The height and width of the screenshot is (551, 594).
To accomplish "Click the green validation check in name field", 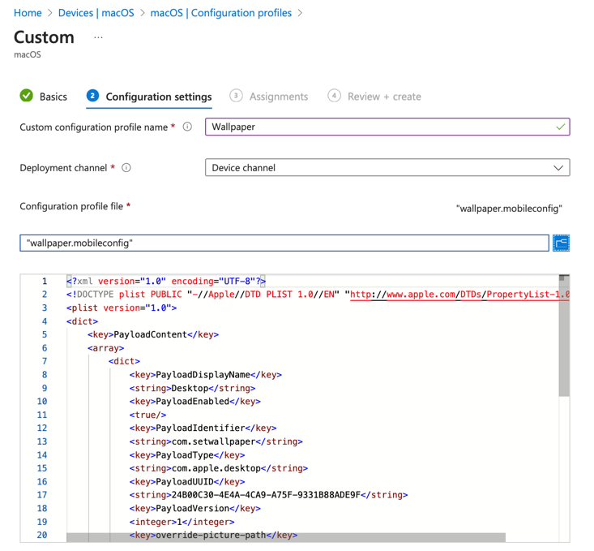I will click(560, 127).
